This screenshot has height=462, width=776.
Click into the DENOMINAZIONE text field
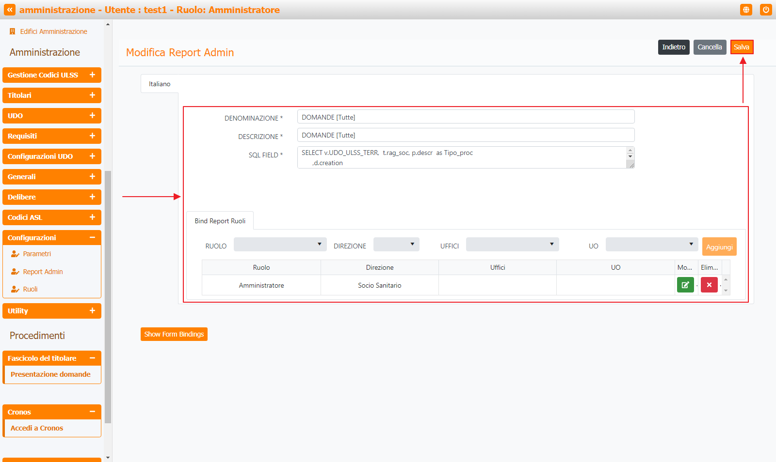(466, 117)
